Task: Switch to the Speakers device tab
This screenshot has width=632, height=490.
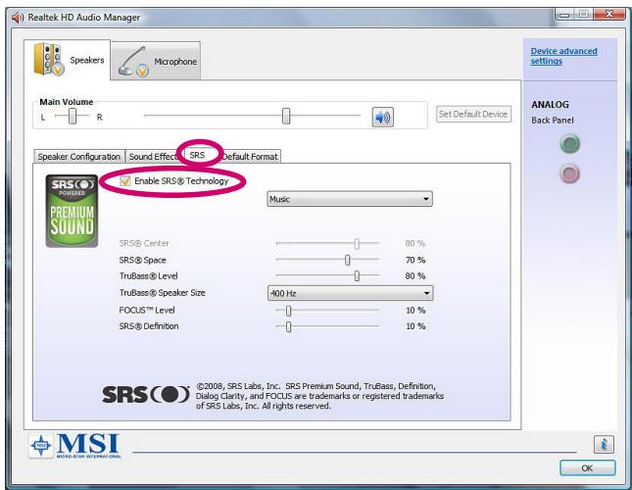Action: pos(68,60)
